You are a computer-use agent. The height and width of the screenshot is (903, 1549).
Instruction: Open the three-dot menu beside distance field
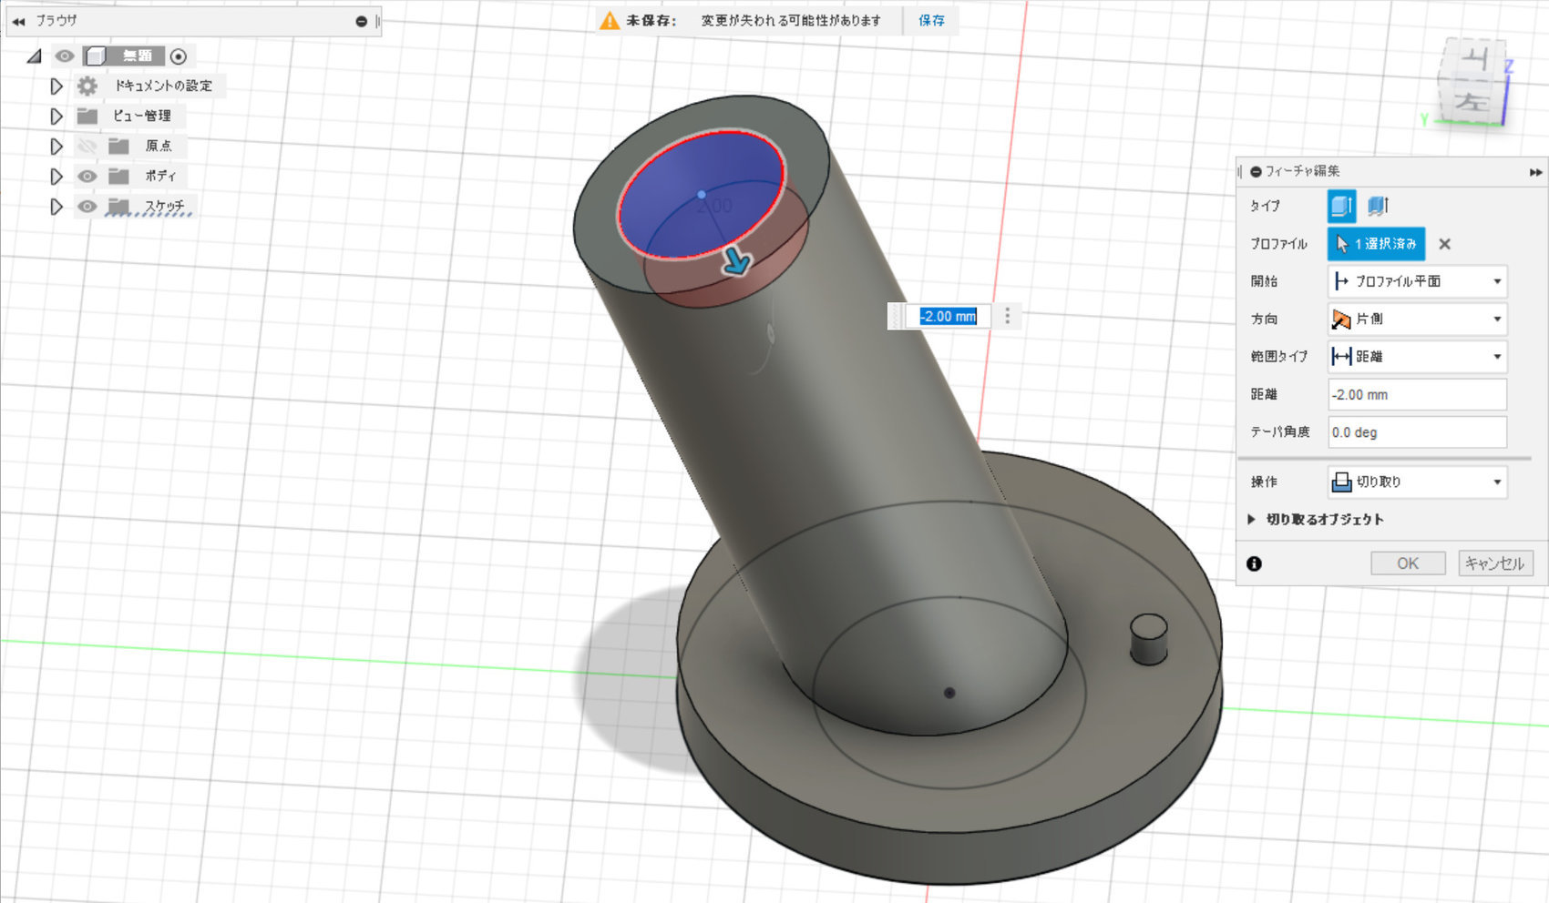pos(1007,316)
